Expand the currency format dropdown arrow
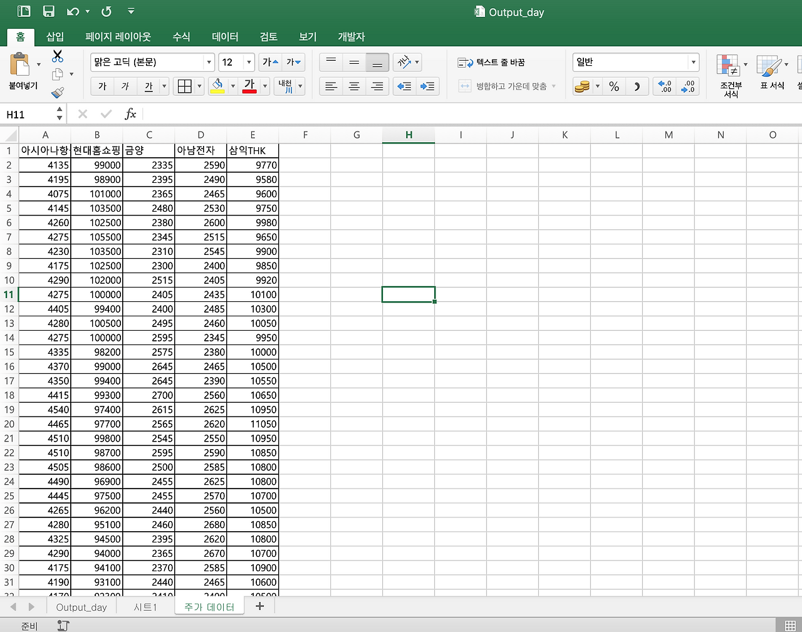Screen dimensions: 802x632 598,86
